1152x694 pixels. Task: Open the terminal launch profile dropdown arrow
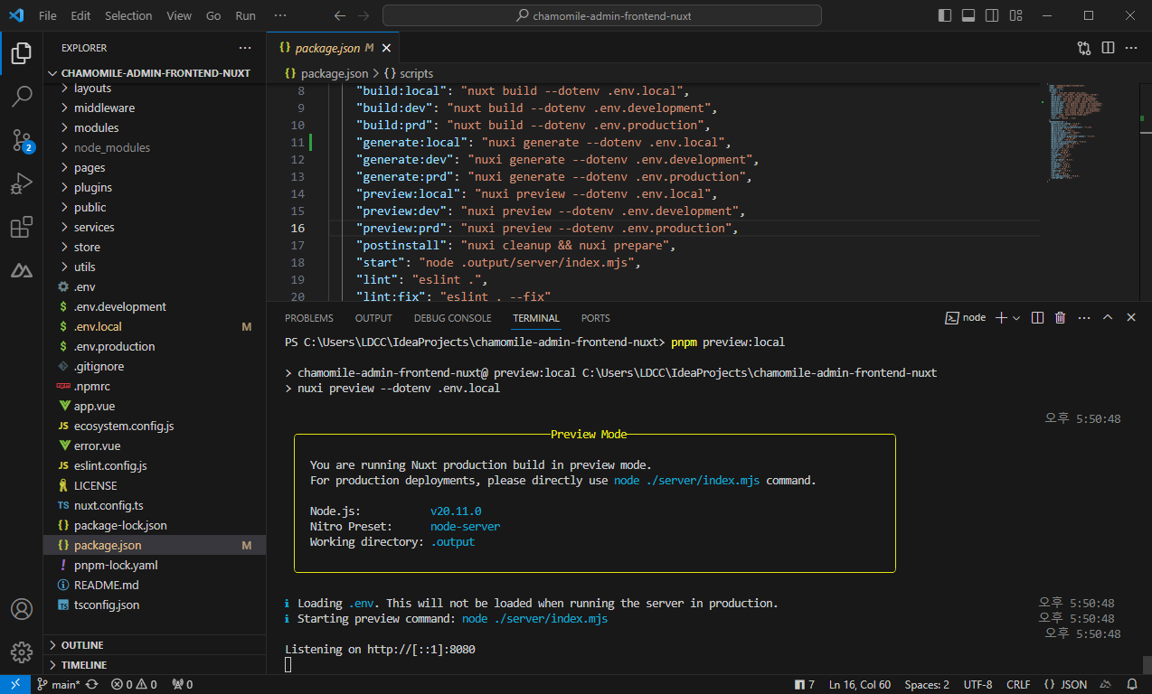(x=1016, y=317)
